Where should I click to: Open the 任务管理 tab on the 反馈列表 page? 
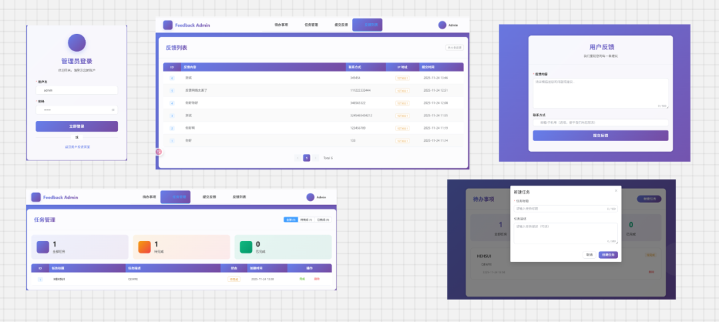(311, 25)
